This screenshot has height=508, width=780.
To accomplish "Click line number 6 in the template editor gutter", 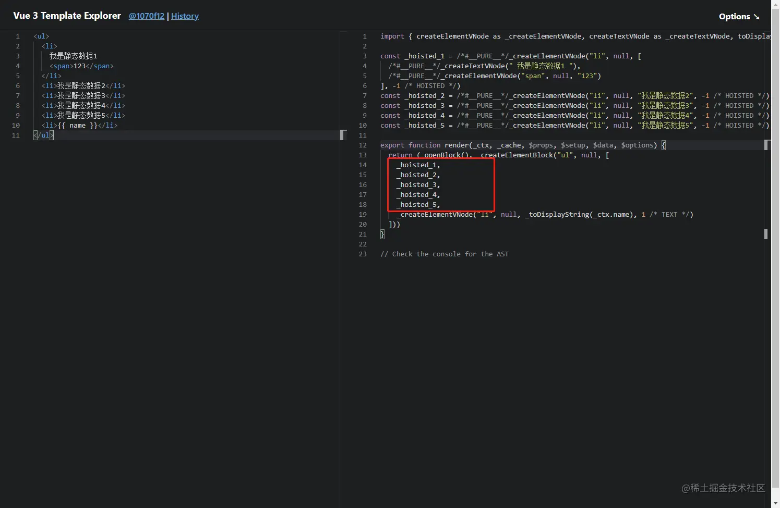I will coord(18,86).
